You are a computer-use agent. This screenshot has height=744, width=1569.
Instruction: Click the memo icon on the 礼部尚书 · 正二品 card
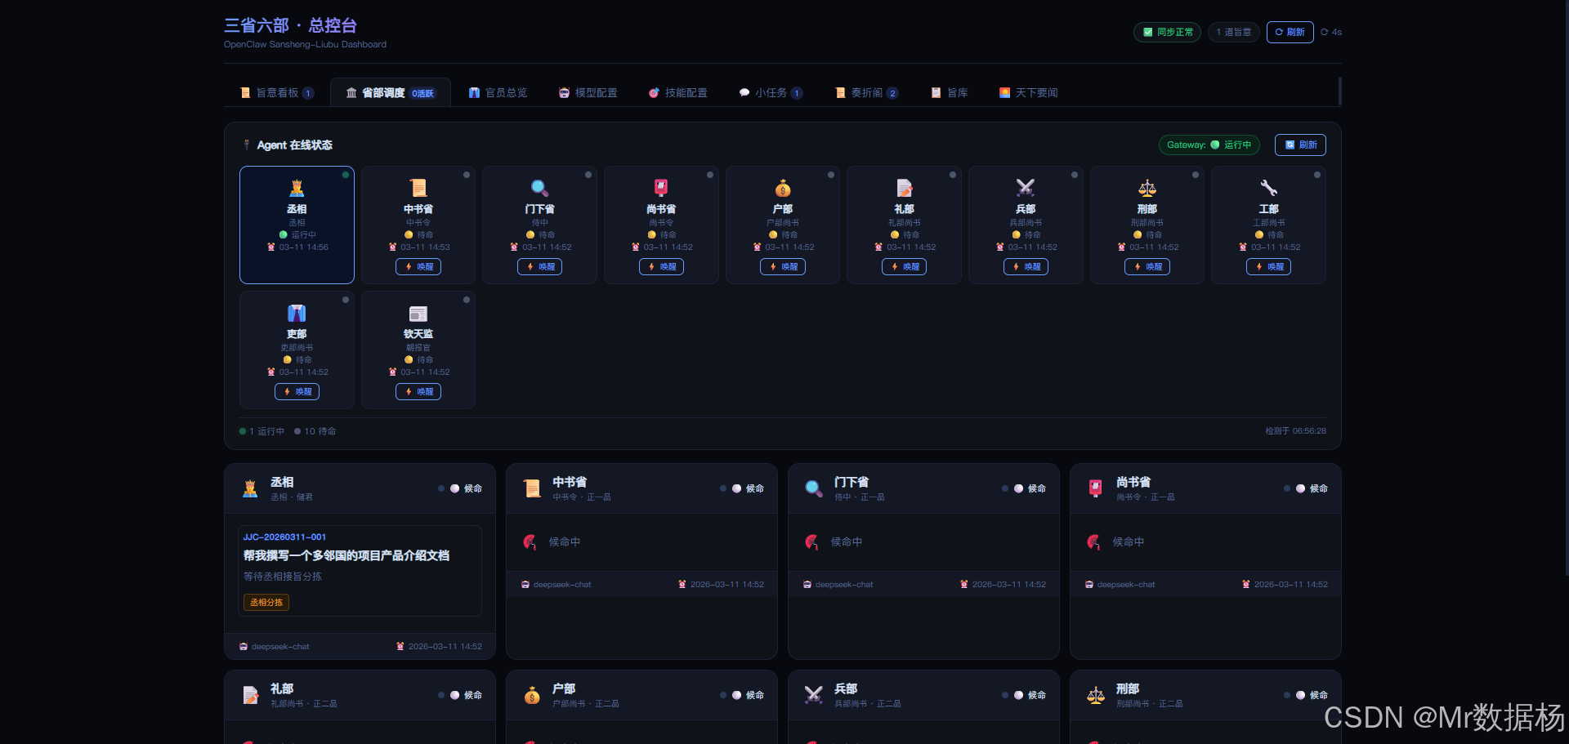point(250,695)
